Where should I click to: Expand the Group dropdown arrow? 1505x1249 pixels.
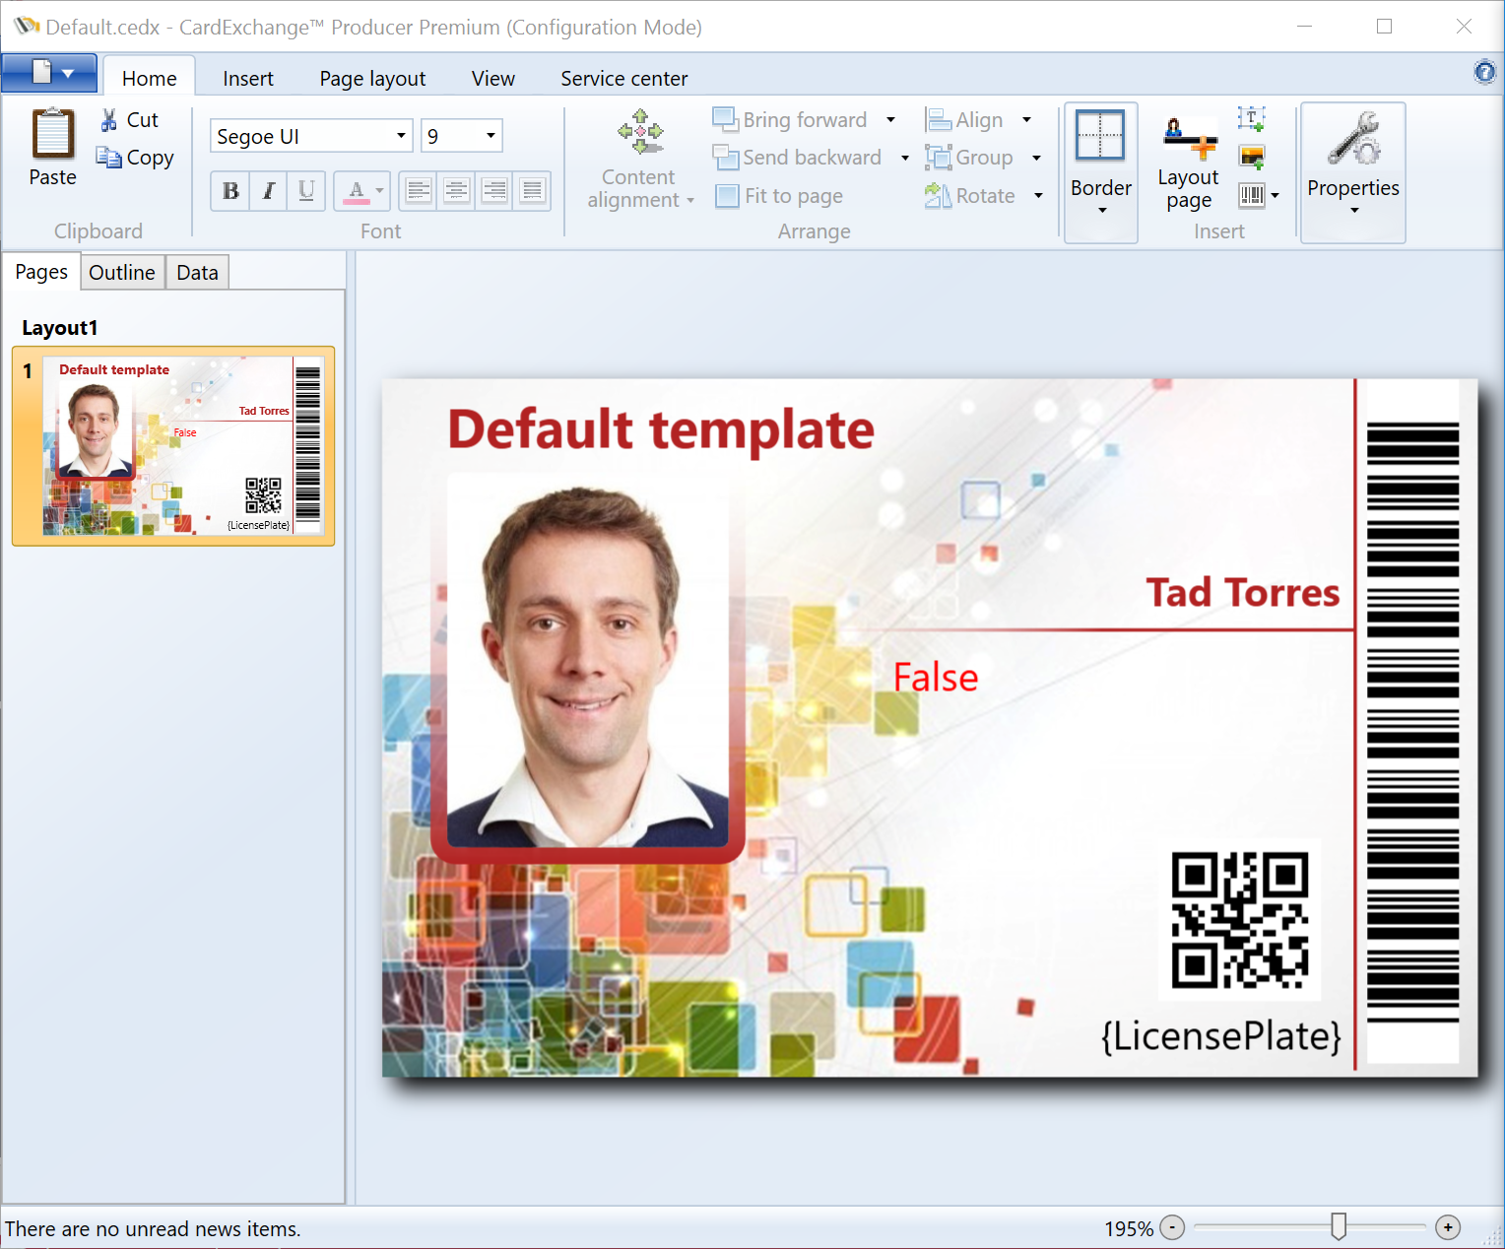[1036, 158]
